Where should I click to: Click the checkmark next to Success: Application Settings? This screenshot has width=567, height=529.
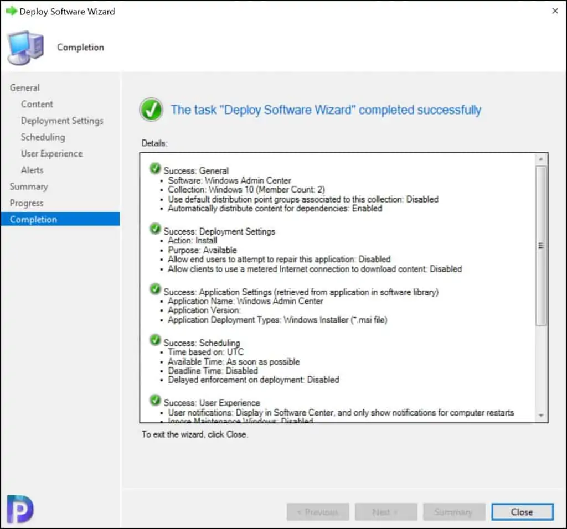pyautogui.click(x=155, y=289)
